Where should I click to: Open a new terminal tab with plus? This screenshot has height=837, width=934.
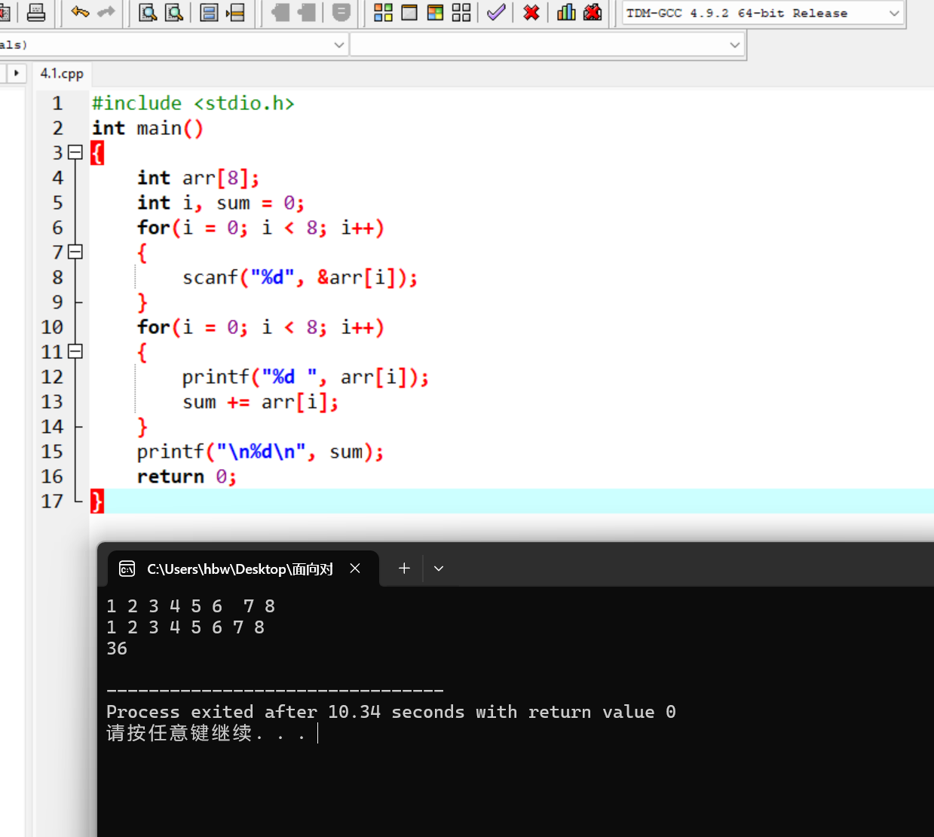point(404,569)
